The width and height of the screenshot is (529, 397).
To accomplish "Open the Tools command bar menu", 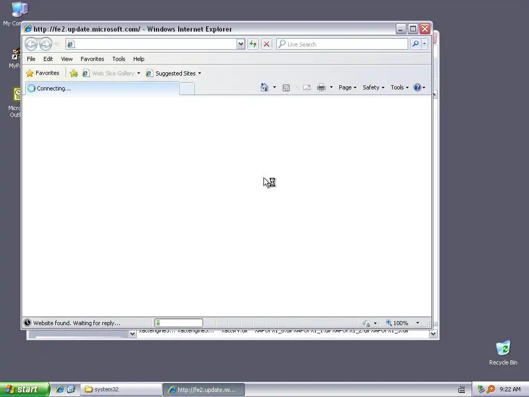I will click(x=399, y=87).
